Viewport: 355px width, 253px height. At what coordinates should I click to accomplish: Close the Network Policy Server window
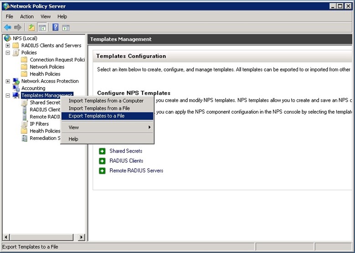point(348,6)
